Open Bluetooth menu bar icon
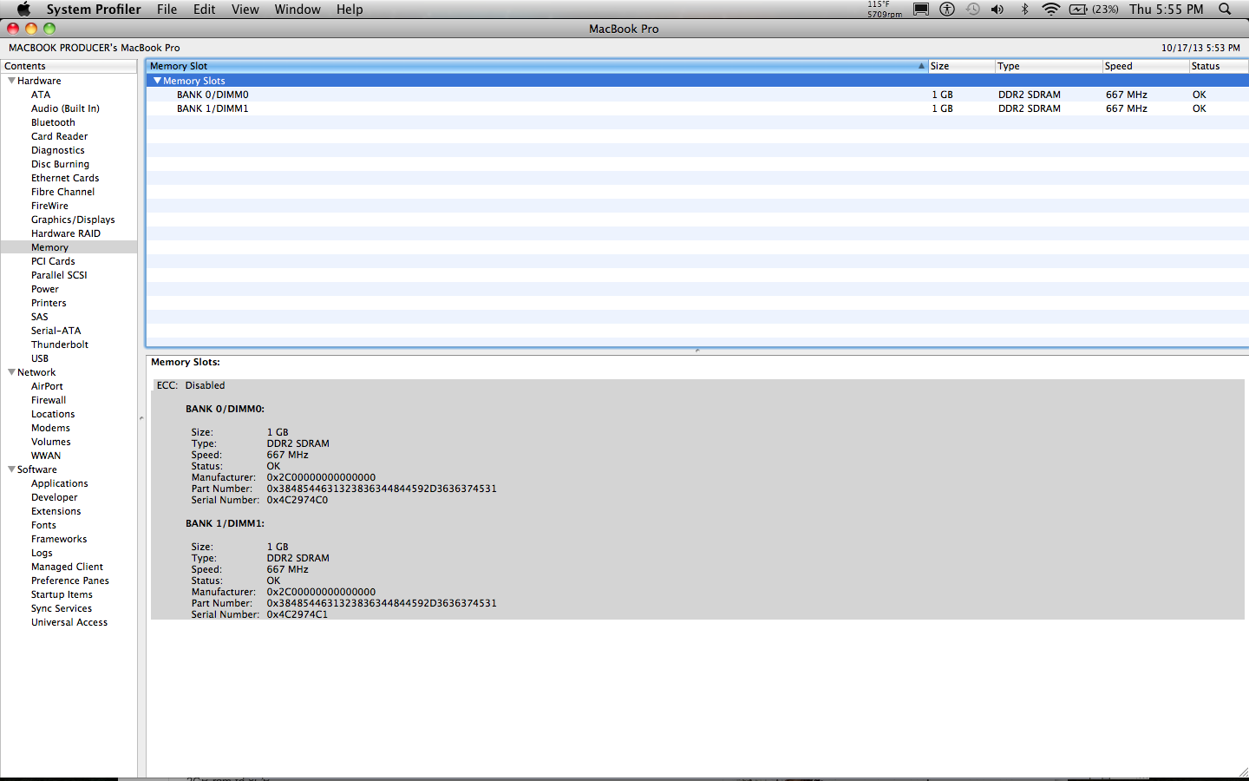The height and width of the screenshot is (781, 1249). pos(1024,10)
